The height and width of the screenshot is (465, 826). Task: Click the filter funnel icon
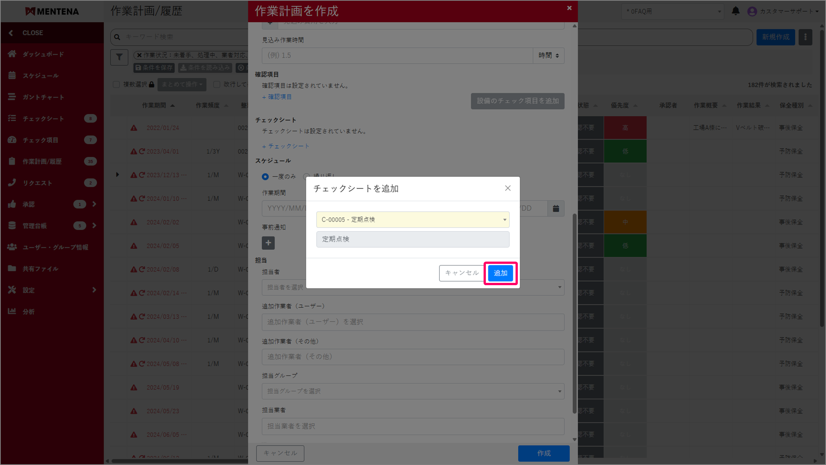pos(119,57)
